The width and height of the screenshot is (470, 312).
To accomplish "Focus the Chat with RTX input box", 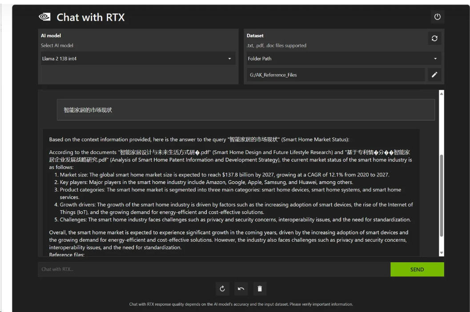I will pos(214,269).
